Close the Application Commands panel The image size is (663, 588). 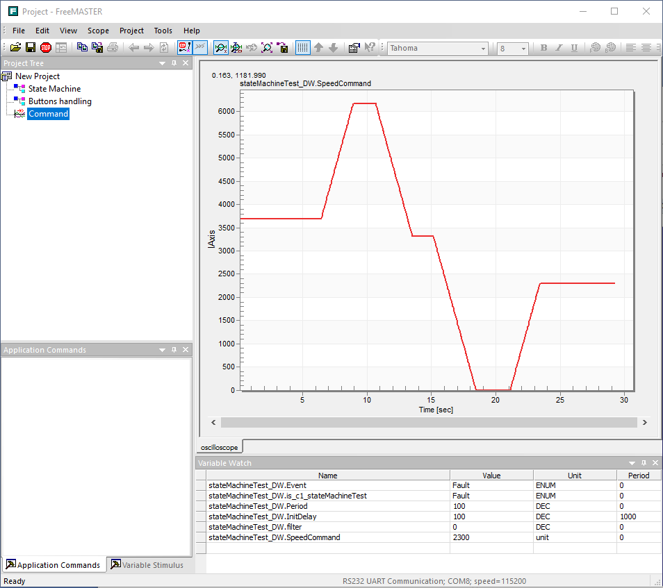point(186,350)
